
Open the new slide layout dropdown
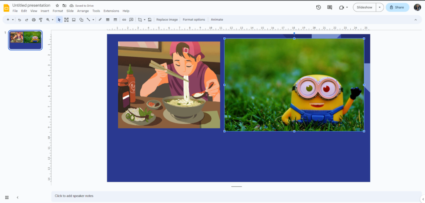click(13, 19)
